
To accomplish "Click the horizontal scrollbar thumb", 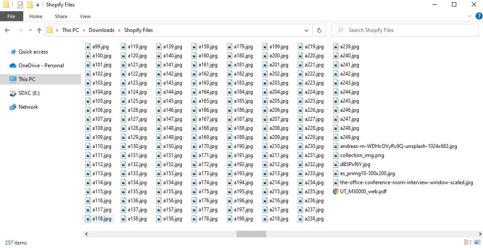I will [x=251, y=234].
